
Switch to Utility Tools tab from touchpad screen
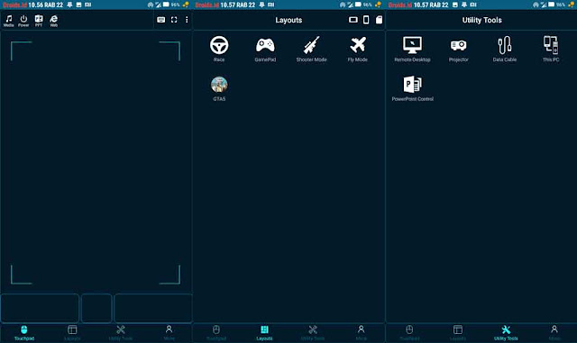(121, 333)
